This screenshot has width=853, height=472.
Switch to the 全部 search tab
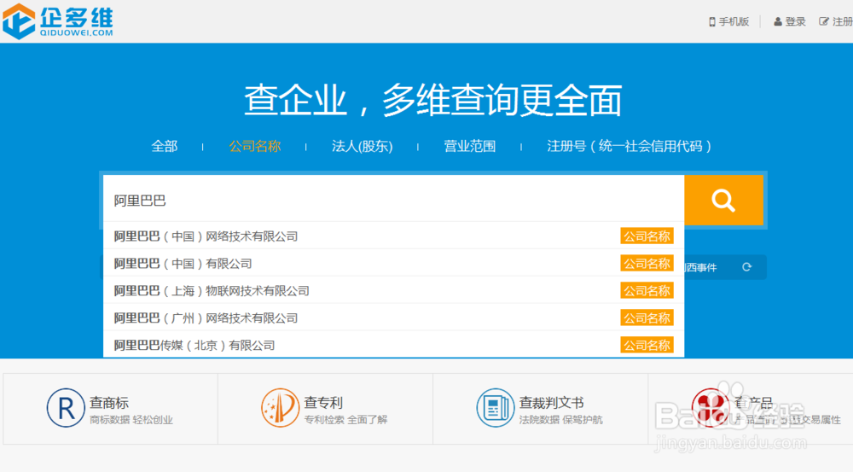[165, 146]
